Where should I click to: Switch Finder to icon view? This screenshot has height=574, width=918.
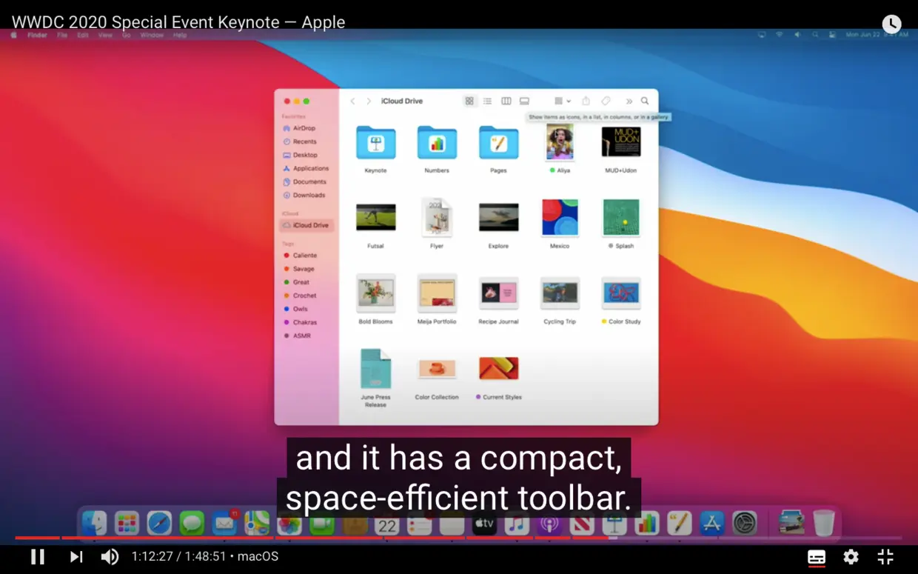click(469, 101)
